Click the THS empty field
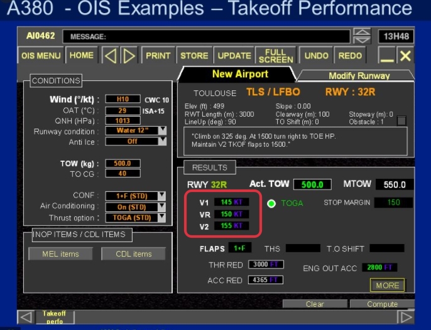The width and height of the screenshot is (431, 330). [303, 248]
